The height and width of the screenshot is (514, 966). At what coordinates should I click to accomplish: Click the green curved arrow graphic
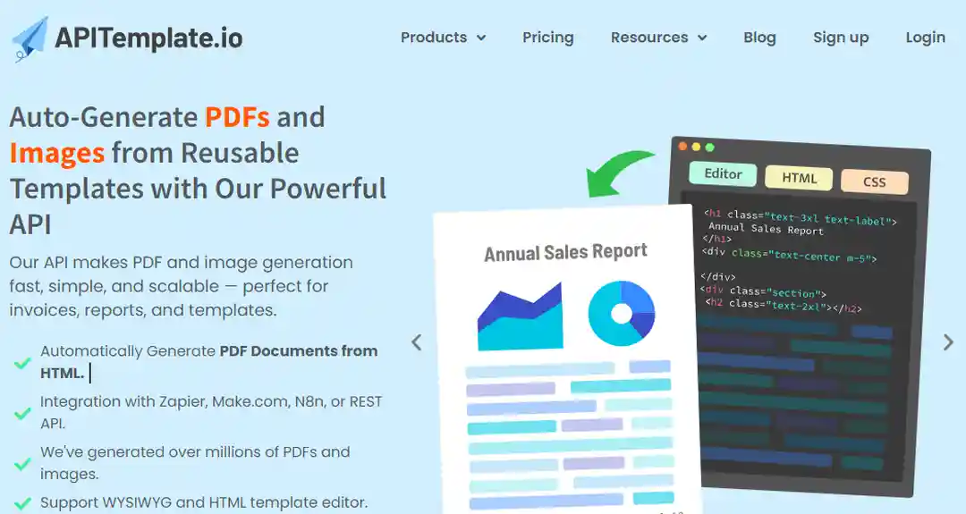[x=619, y=174]
